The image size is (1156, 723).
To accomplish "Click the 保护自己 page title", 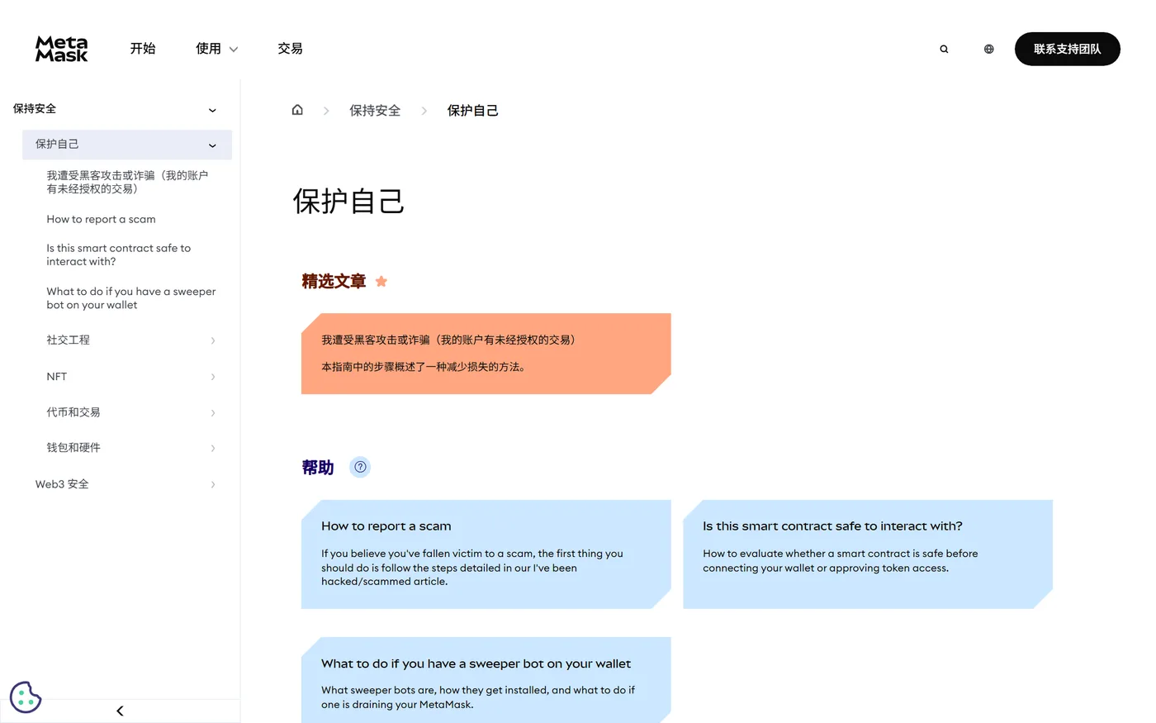I will 348,202.
